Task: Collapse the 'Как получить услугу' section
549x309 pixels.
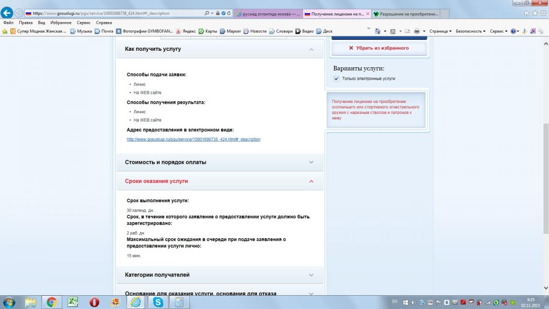Action: (311, 49)
